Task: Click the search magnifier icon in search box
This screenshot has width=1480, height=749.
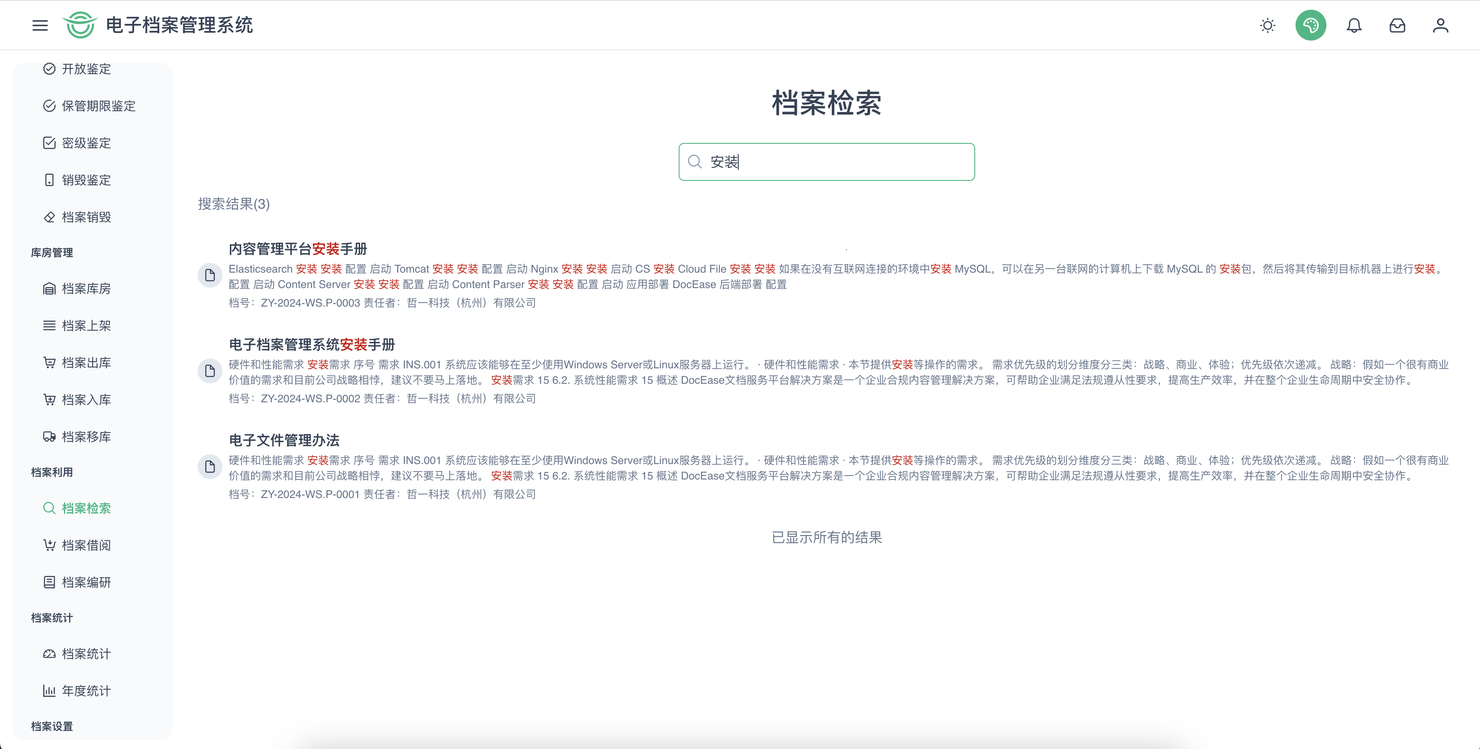Action: tap(695, 162)
